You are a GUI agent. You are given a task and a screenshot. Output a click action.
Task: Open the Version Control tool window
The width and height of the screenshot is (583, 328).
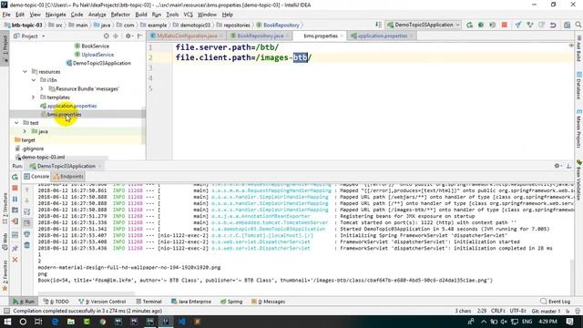tap(102, 302)
